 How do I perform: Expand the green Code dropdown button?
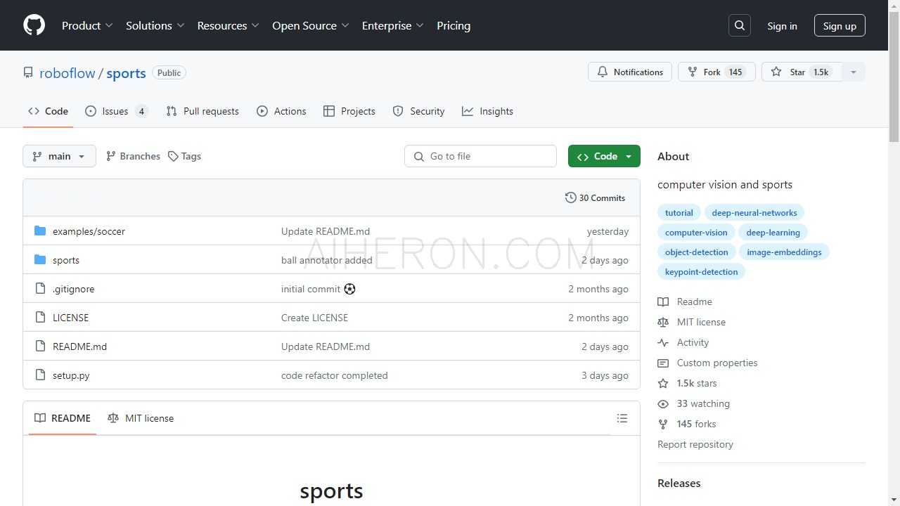coord(604,156)
